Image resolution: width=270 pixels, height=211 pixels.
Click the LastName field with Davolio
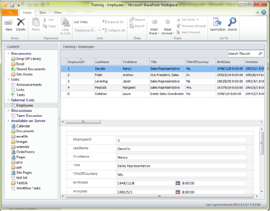182,149
